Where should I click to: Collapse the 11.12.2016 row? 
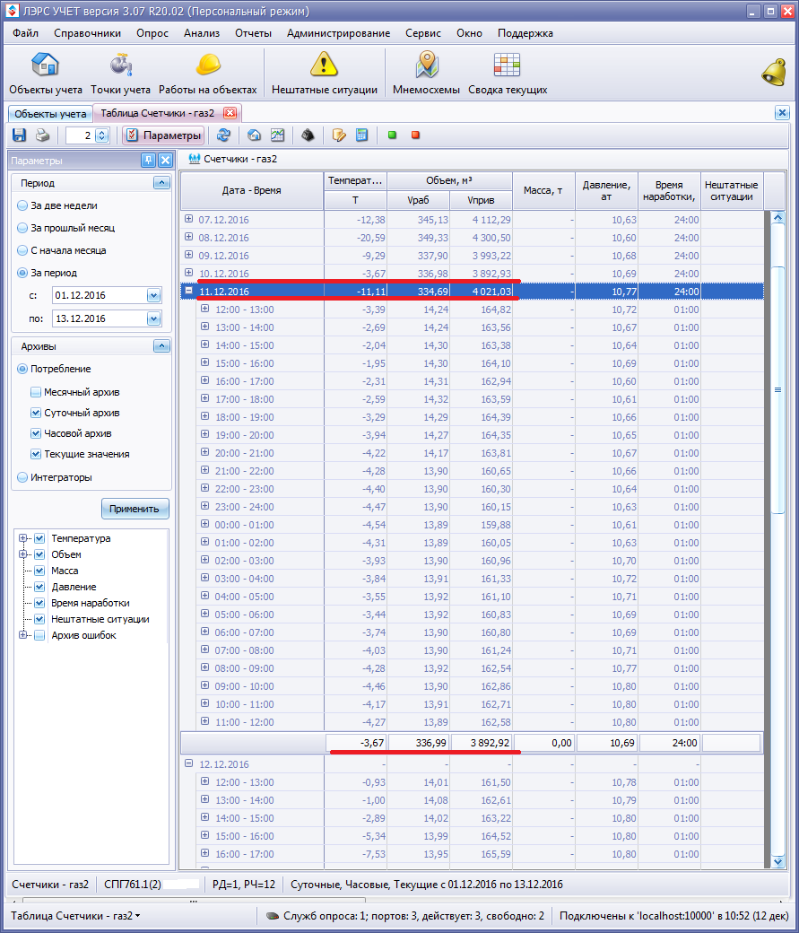[189, 291]
